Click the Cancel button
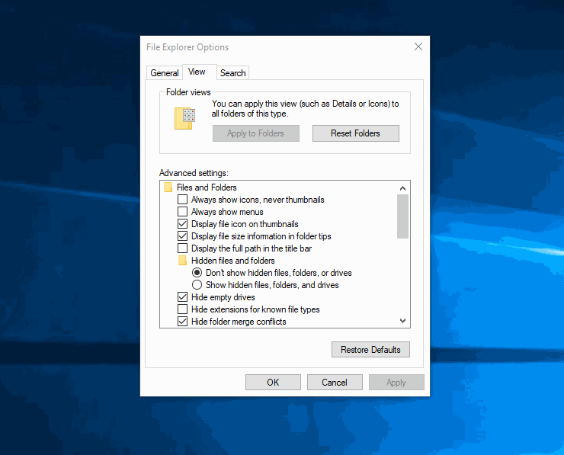This screenshot has width=564, height=455. [x=335, y=383]
